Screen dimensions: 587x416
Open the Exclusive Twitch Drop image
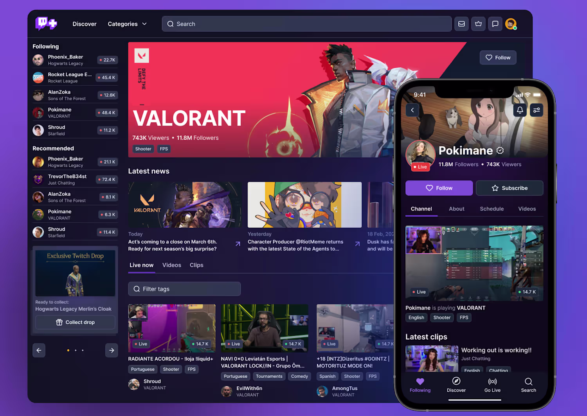(x=75, y=273)
